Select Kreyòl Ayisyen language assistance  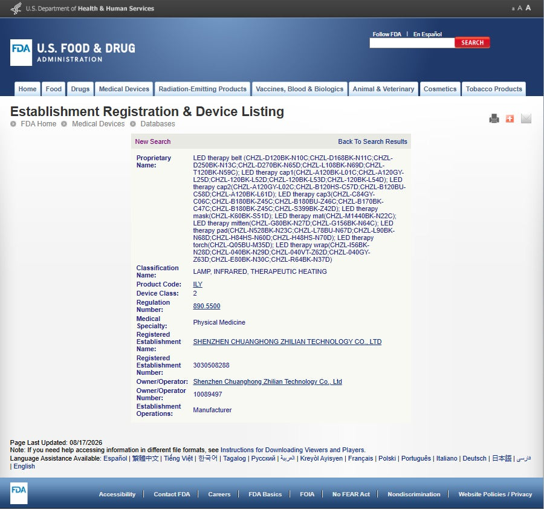click(322, 458)
